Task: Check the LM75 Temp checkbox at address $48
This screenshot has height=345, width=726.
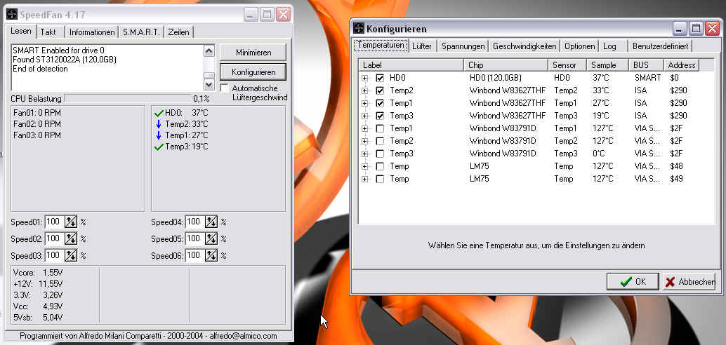Action: point(380,166)
